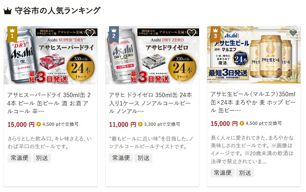Toggle the favorite heart on マルエフ item
This screenshot has width=306, height=192.
[x=293, y=33]
